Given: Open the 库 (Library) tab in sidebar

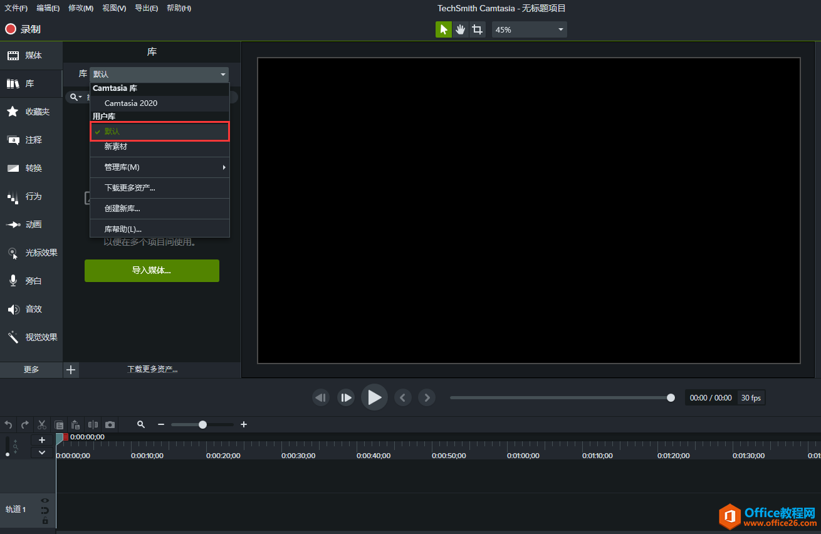Looking at the screenshot, I should (31, 83).
